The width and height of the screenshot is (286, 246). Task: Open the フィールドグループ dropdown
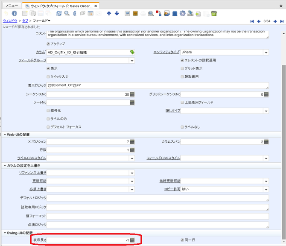tap(132, 61)
